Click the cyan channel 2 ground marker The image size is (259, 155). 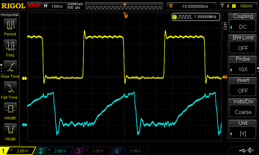point(25,125)
